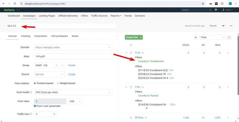
Task: Open Traffic Sources section
Action: (x=99, y=16)
